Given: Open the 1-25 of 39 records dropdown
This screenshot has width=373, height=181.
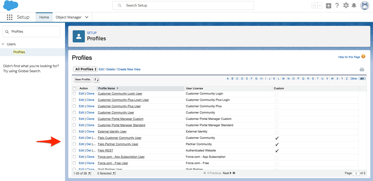Looking at the screenshot, I should coord(89,173).
